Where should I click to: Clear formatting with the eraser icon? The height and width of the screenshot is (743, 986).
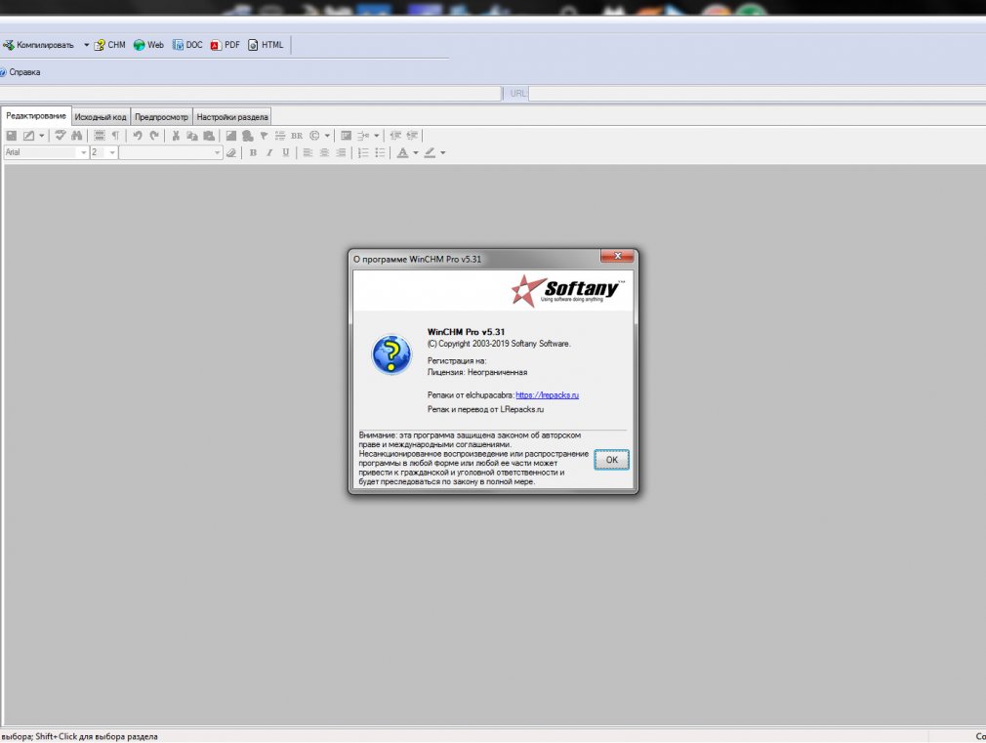pyautogui.click(x=230, y=152)
